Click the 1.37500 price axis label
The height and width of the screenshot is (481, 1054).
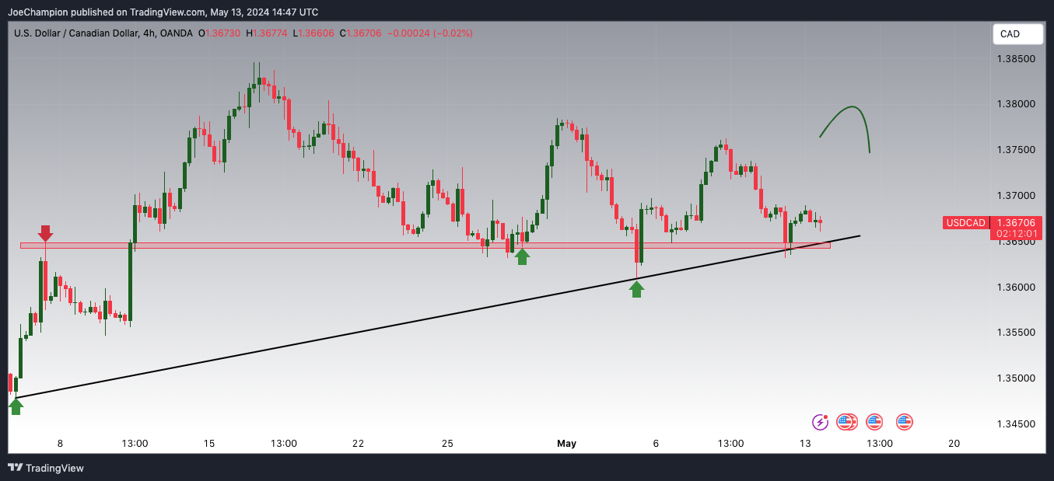pos(1016,150)
